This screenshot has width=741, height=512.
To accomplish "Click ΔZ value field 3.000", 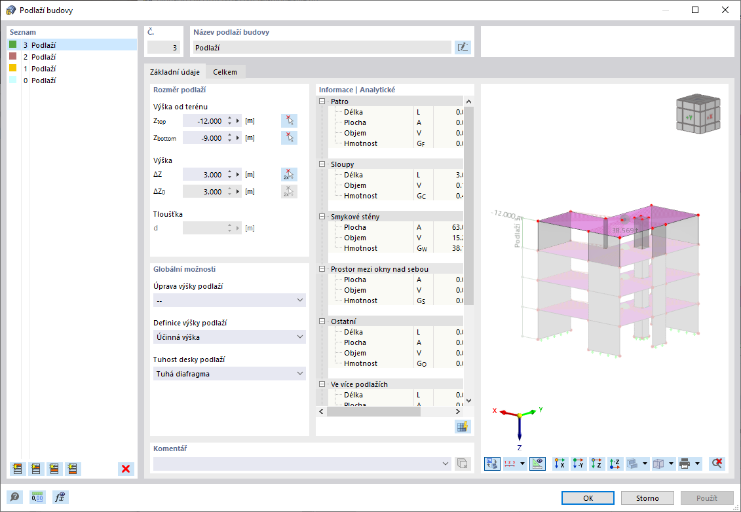I will coord(204,175).
